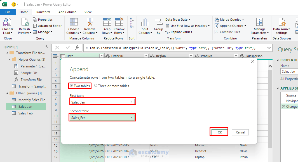Click the Remove Columns icon
Screen dimensions: 298x162
pyautogui.click(x=90, y=22)
